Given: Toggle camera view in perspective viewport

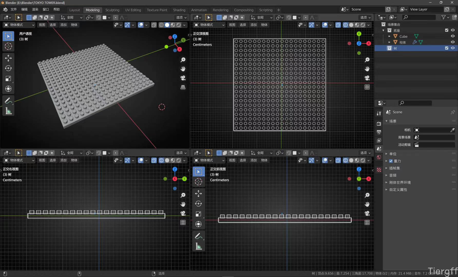Looking at the screenshot, I should coord(183,78).
